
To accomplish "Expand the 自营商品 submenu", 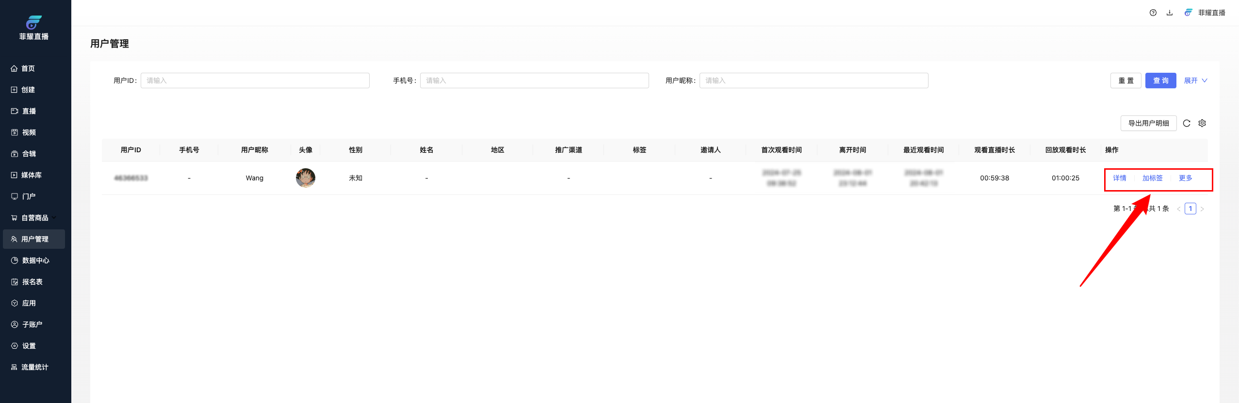I will 35,218.
